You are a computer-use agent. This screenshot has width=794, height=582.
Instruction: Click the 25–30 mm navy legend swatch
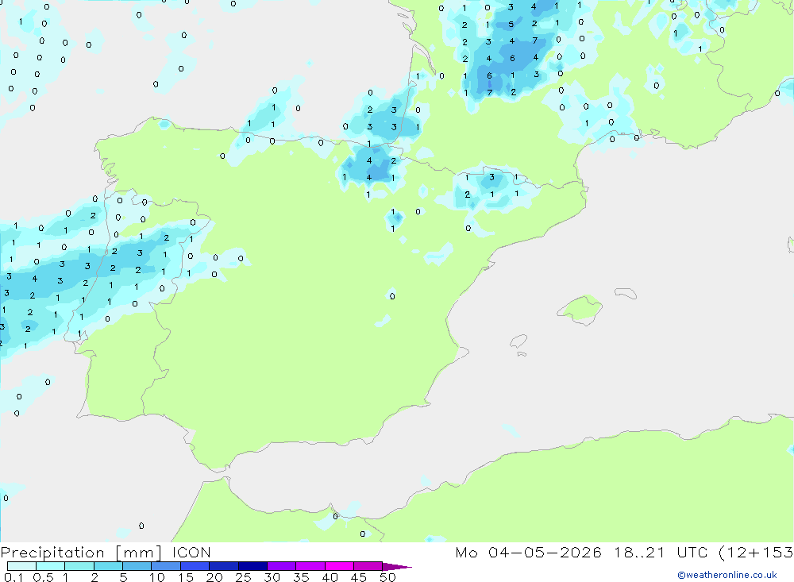[252, 566]
